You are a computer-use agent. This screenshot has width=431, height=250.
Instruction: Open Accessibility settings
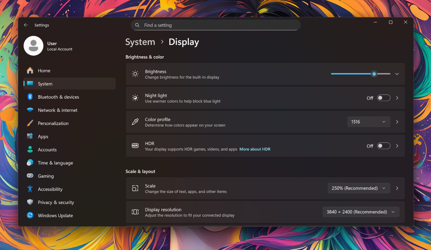pos(69,189)
